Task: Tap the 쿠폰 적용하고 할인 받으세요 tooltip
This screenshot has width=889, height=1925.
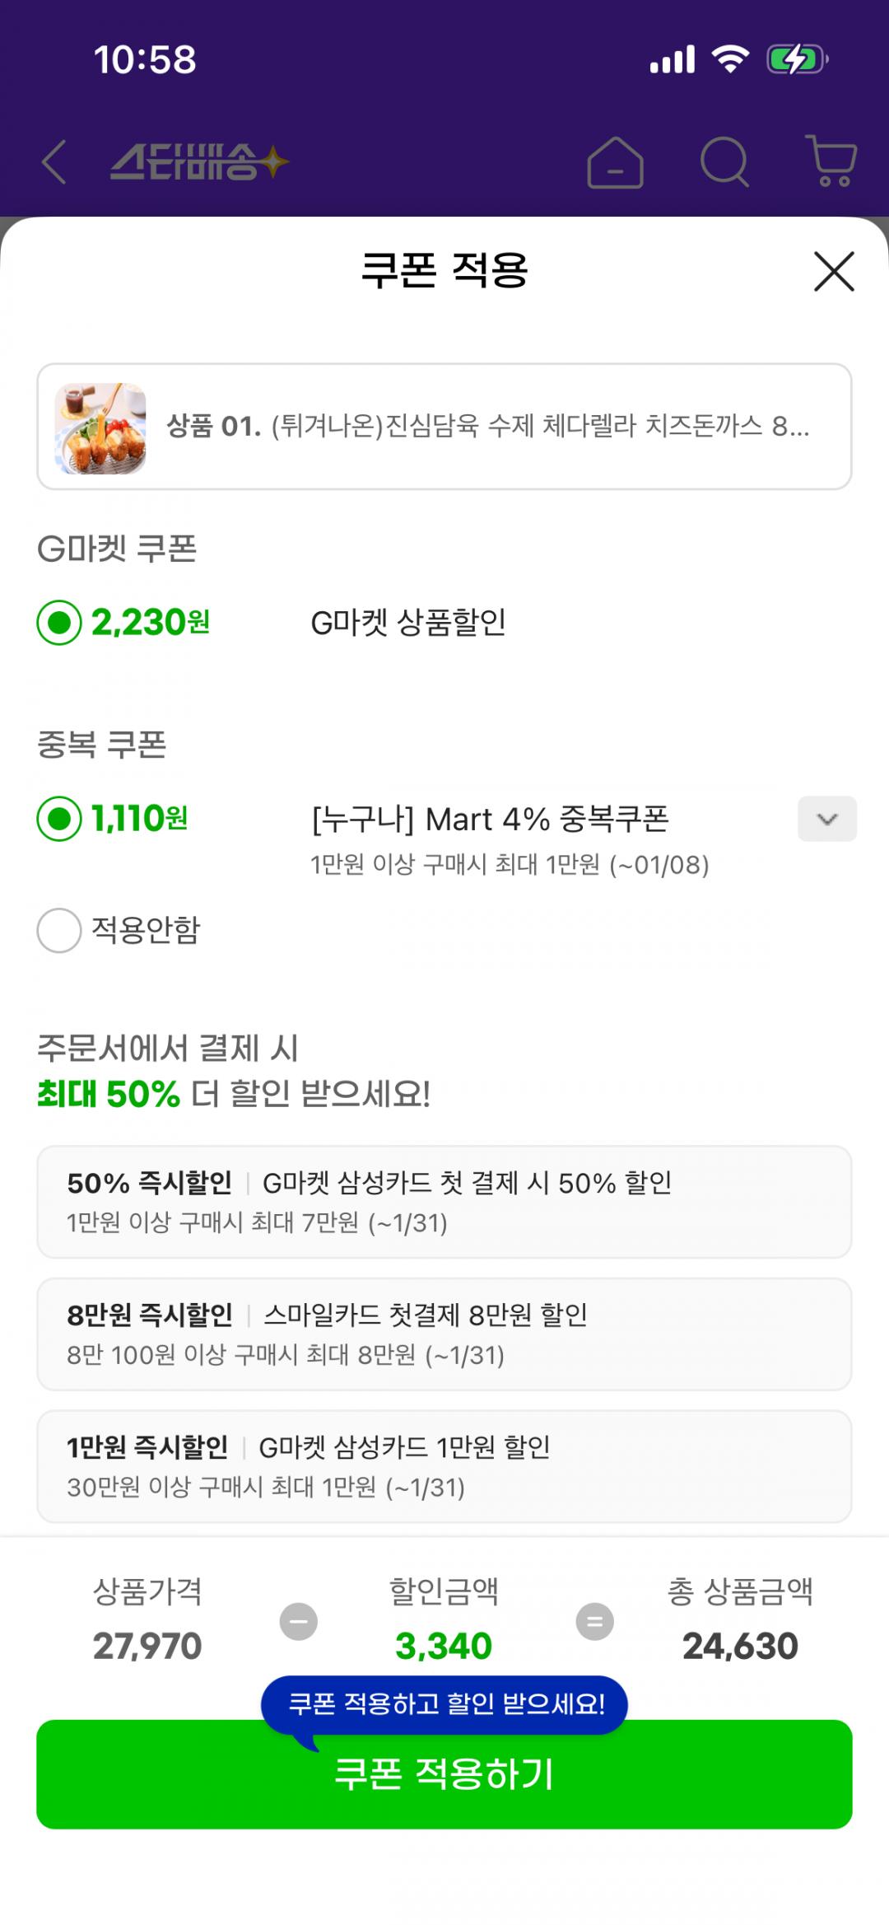Action: click(x=444, y=1703)
